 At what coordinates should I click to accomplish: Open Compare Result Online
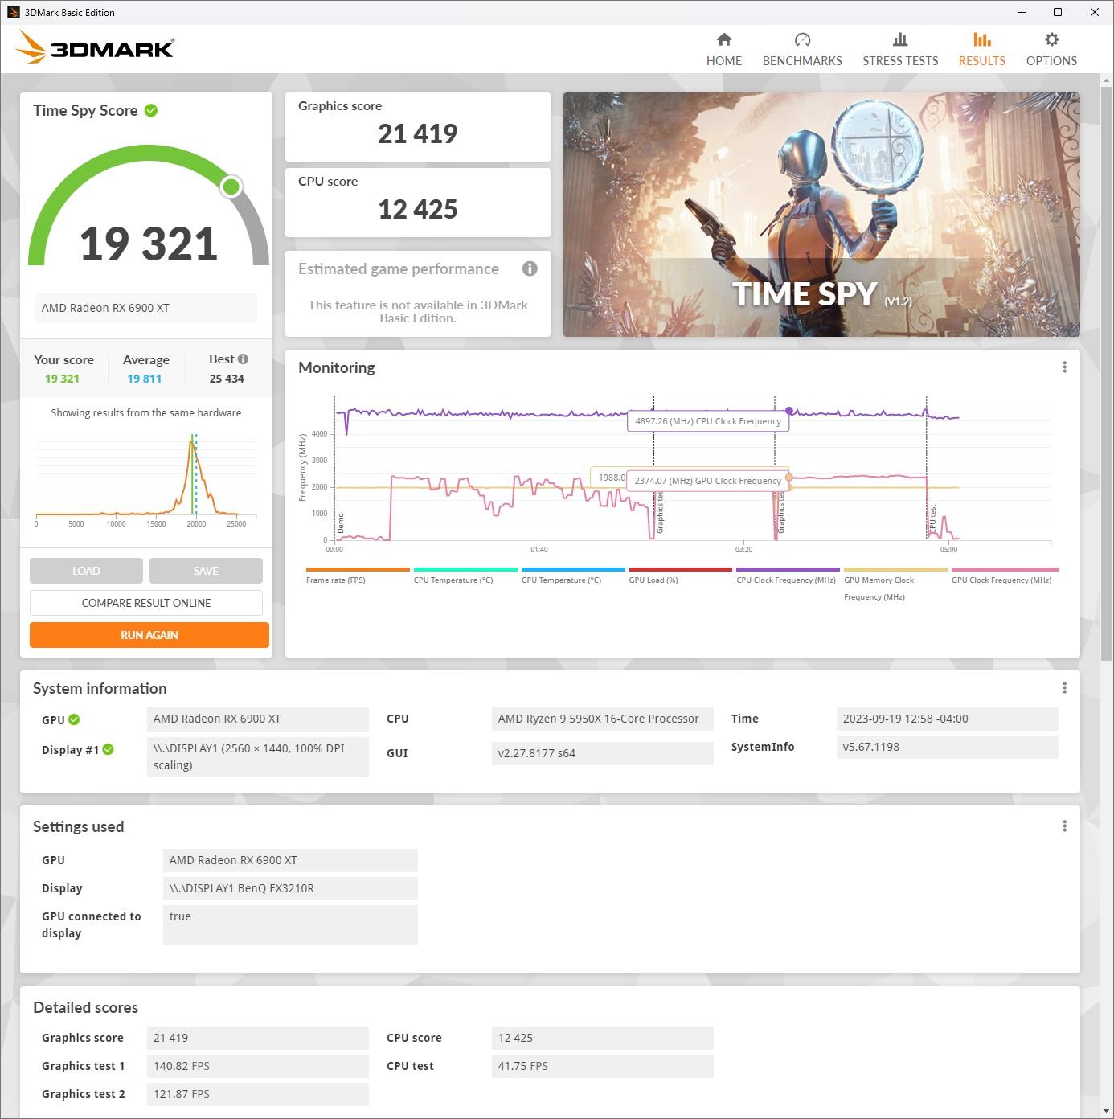click(x=145, y=602)
